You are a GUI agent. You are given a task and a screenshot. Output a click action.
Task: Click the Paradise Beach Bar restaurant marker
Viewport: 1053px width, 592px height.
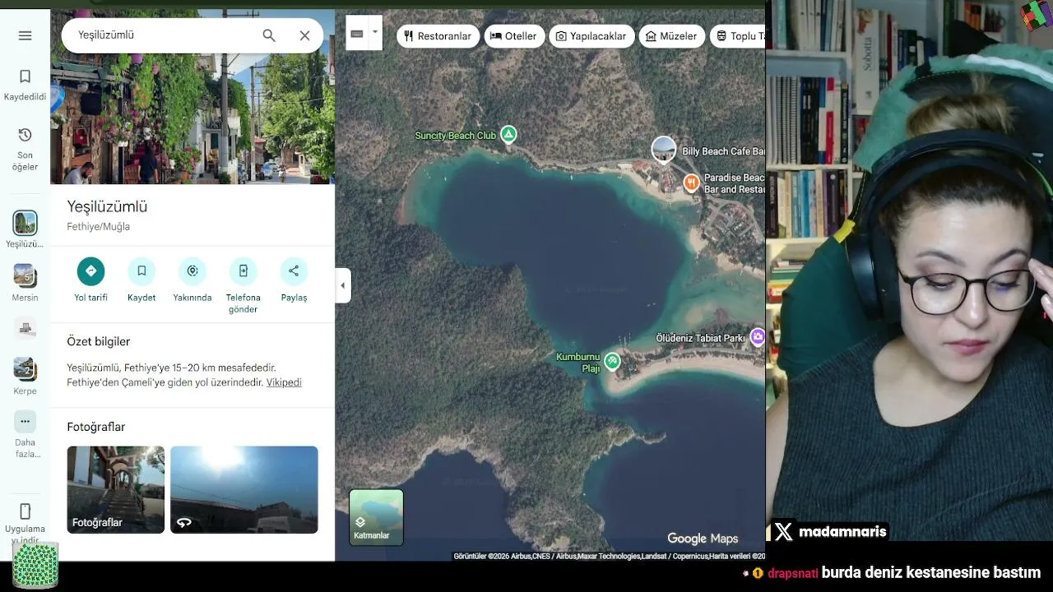pos(691,183)
